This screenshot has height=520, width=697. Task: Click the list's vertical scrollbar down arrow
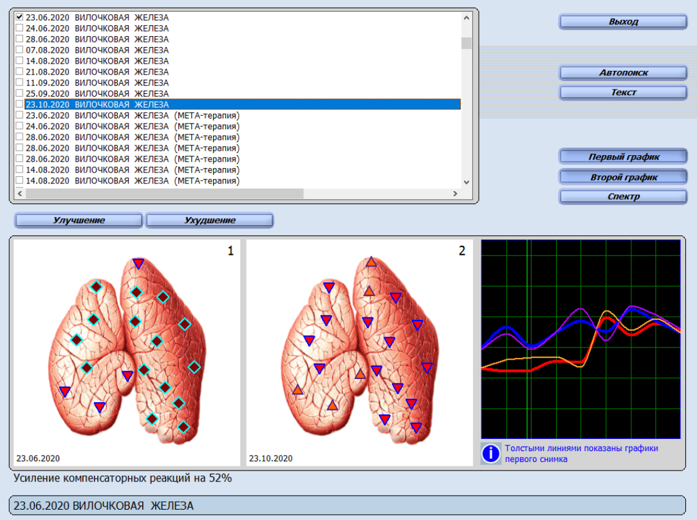click(x=467, y=181)
